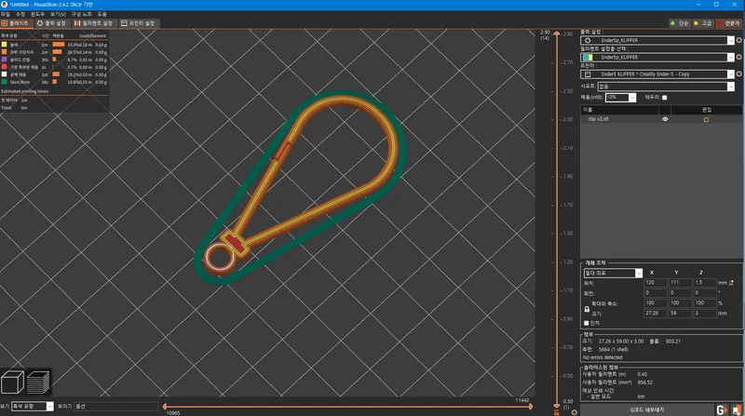The image size is (745, 416).
Task: Click the gear icon under the layer slider
Action: [575, 412]
